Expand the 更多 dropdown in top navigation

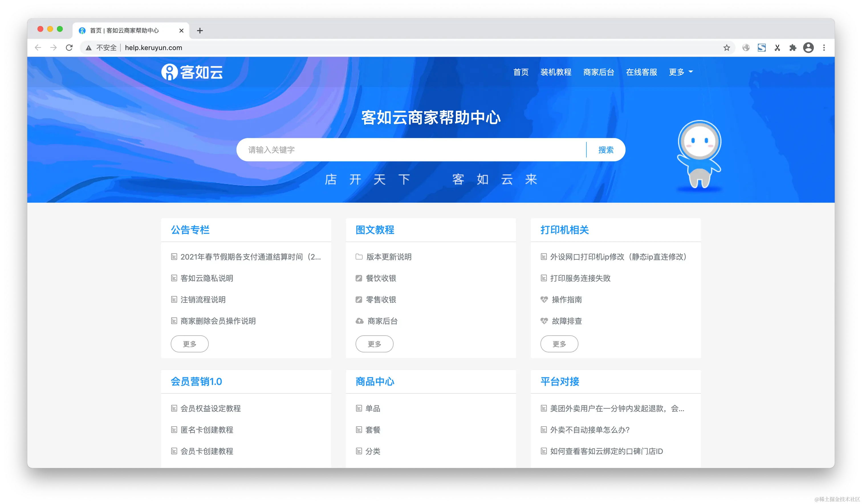click(x=681, y=72)
